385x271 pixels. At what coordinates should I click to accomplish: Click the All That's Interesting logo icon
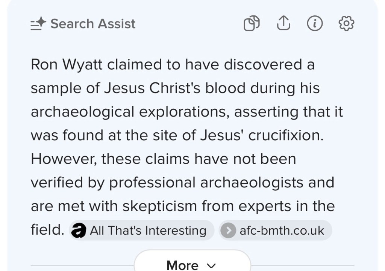[x=79, y=231]
